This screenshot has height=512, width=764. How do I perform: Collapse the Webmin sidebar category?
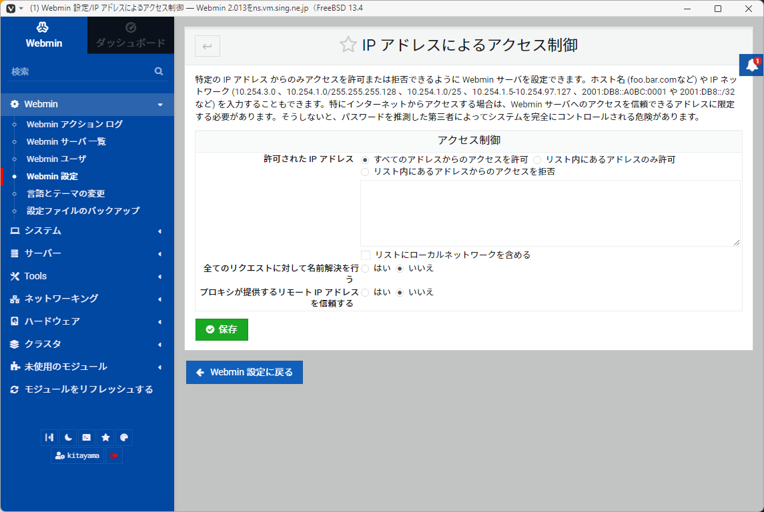[87, 104]
